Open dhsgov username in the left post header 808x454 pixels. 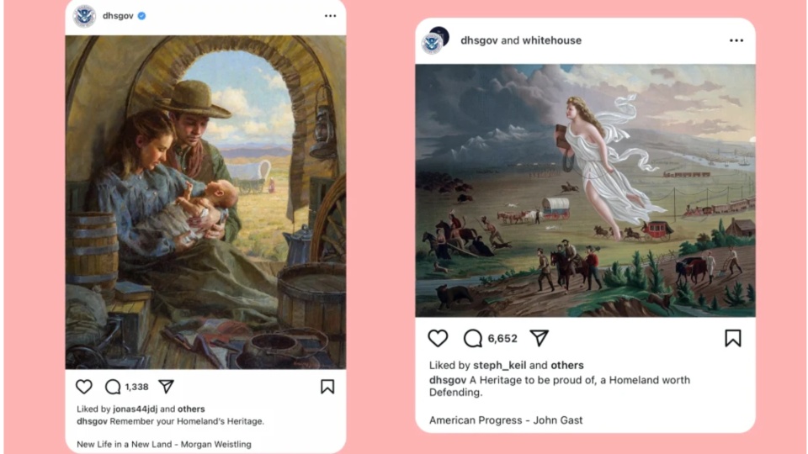[118, 16]
